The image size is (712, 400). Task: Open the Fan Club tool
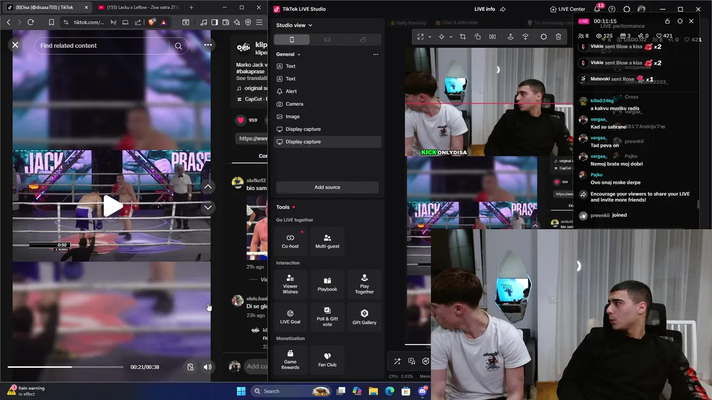327,359
